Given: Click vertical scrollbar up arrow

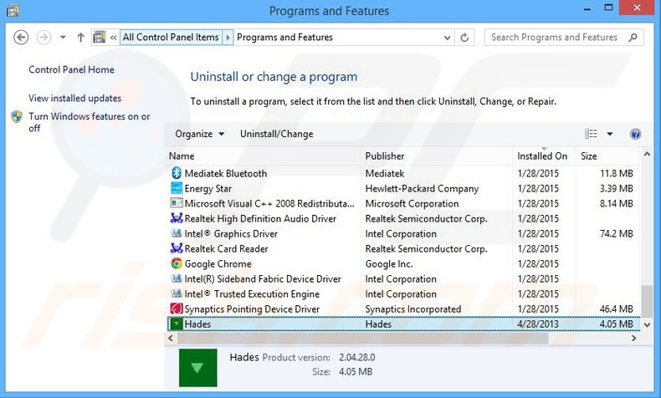Looking at the screenshot, I should click(x=647, y=155).
